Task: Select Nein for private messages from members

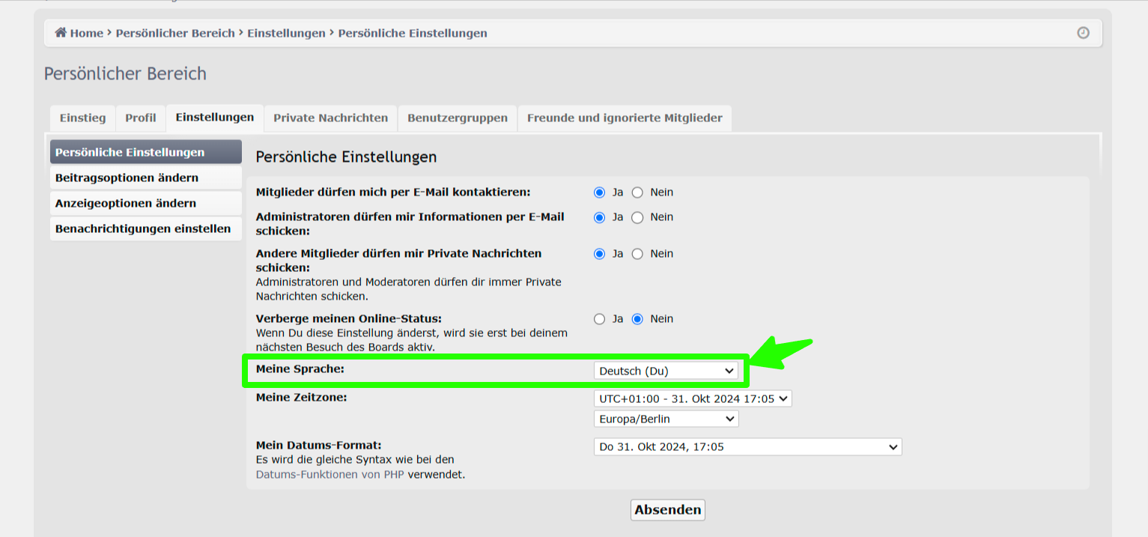Action: 637,254
